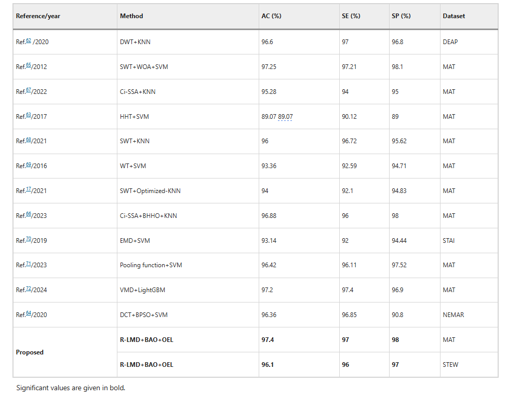507x398 pixels.
Task: Click the Proposed row label cell
Action: click(x=30, y=352)
